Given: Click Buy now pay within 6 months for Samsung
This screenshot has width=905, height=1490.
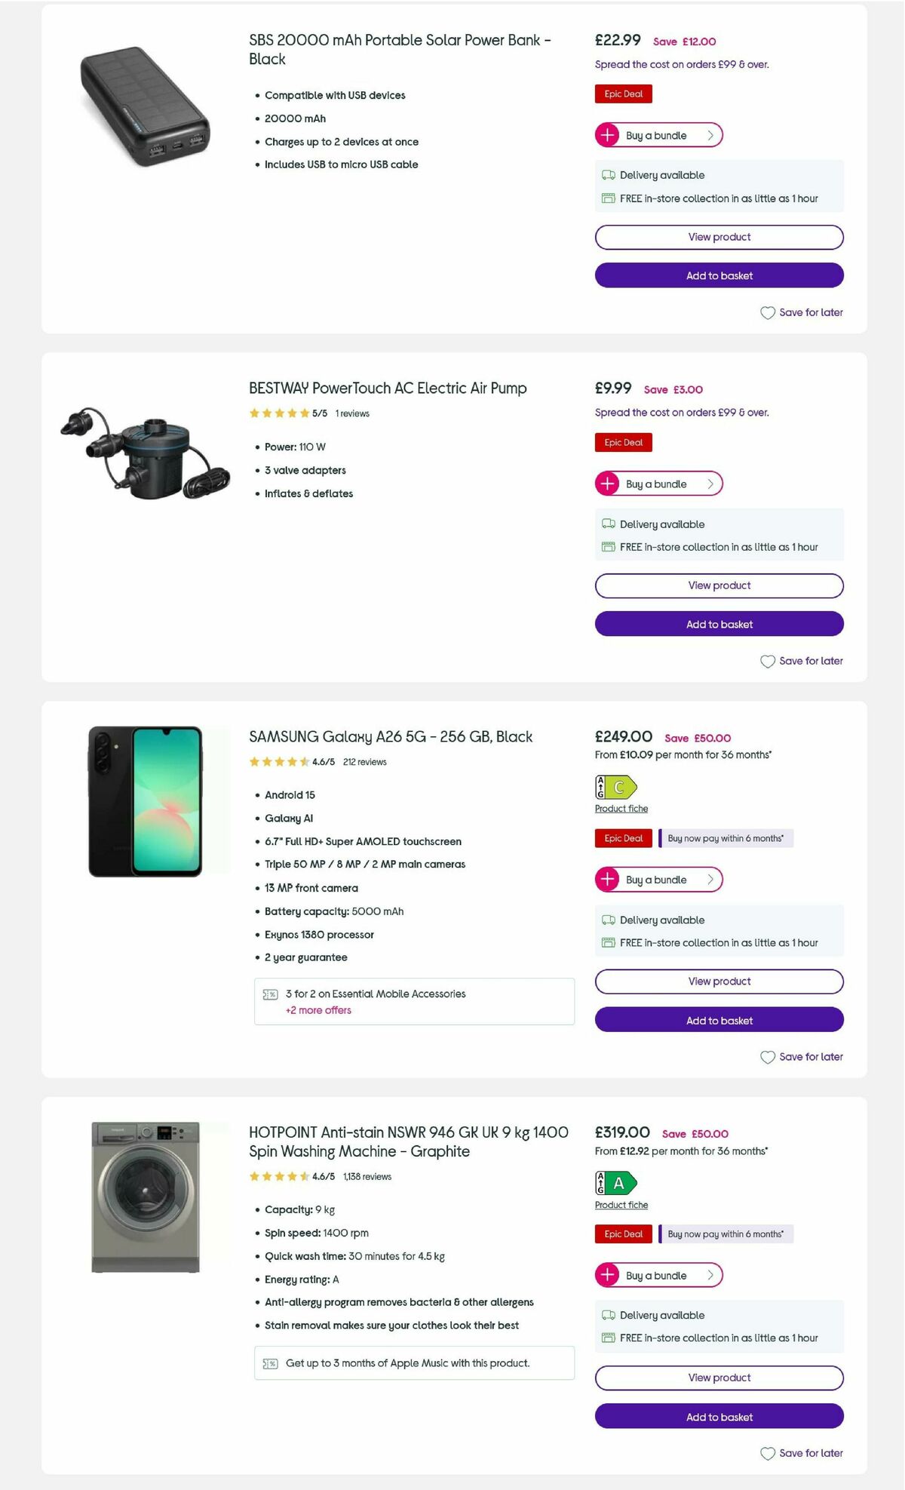Looking at the screenshot, I should click(726, 838).
